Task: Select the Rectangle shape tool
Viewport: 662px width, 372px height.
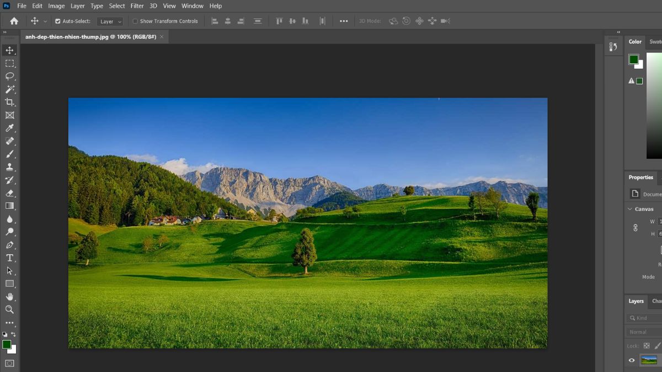Action: click(9, 283)
